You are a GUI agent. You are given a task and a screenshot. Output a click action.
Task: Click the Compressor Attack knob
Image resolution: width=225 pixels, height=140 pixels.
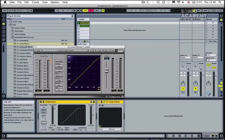[44, 118]
